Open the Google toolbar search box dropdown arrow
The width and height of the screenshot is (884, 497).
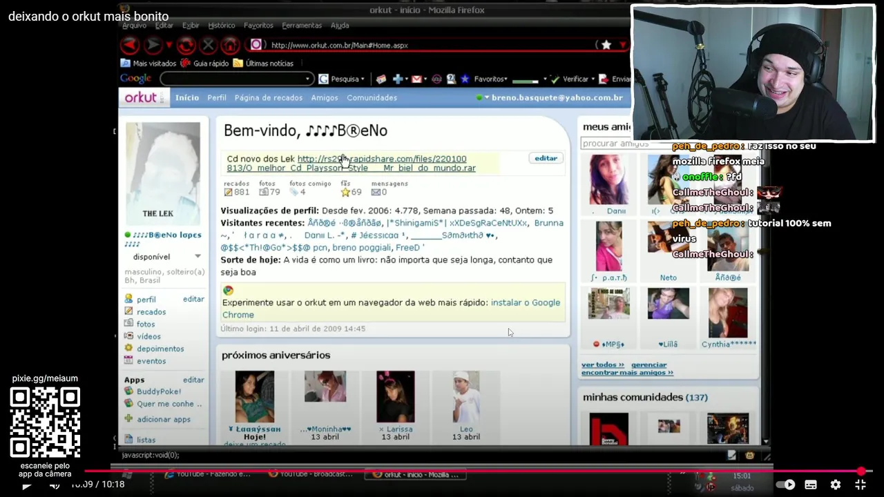(x=307, y=79)
